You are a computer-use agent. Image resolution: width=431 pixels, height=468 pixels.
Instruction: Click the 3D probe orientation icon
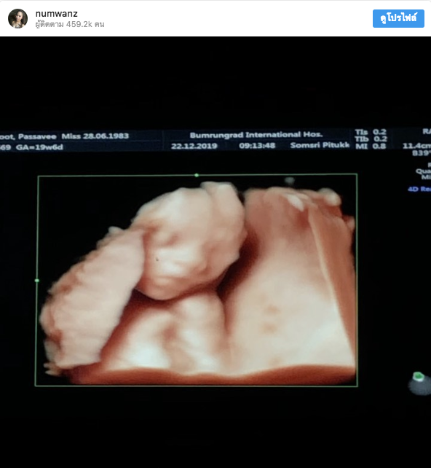(x=419, y=383)
